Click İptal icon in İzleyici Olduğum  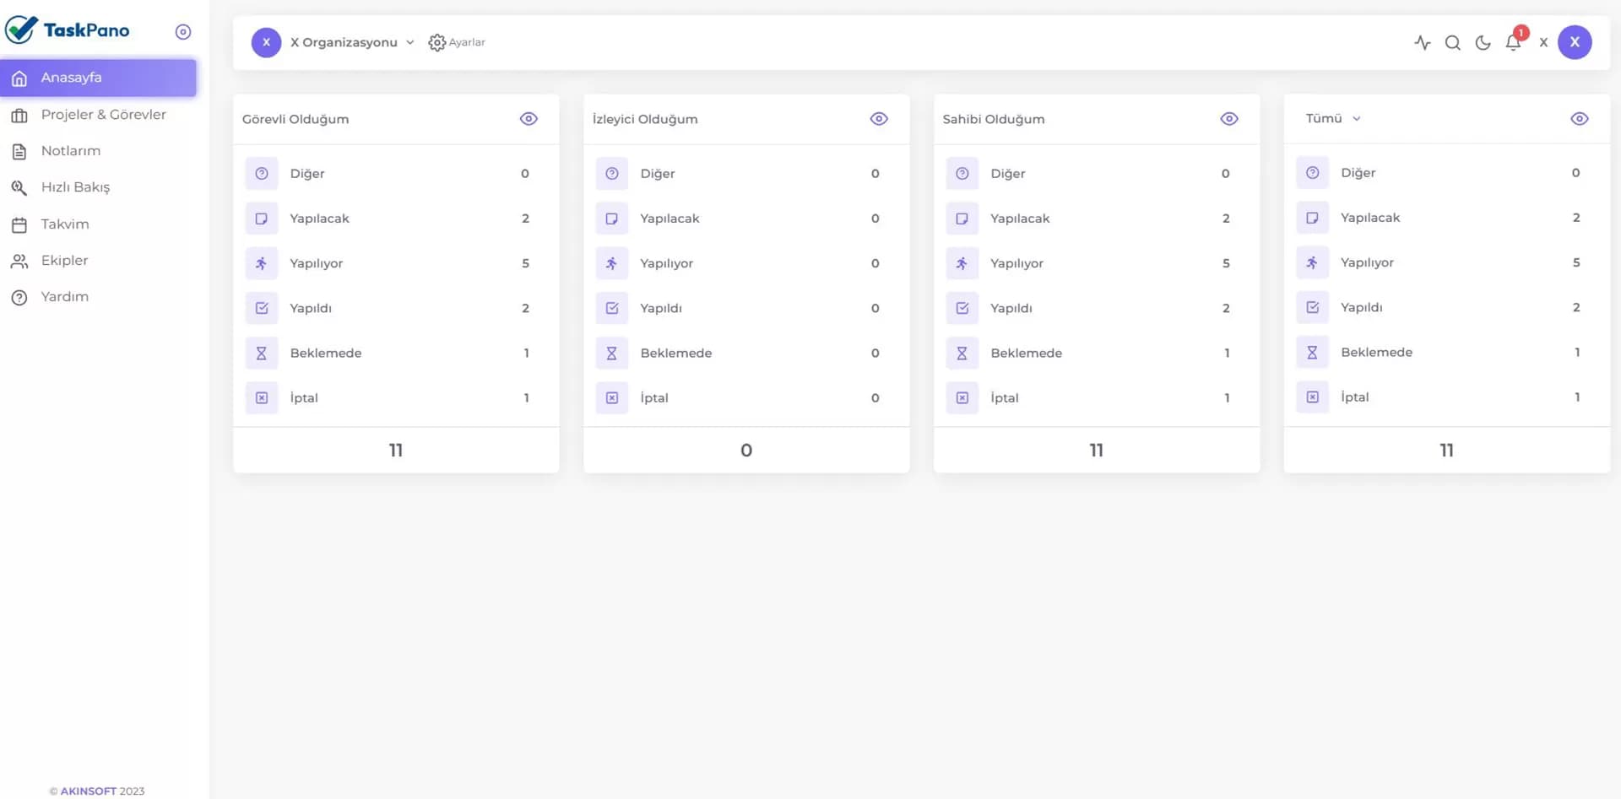(612, 398)
